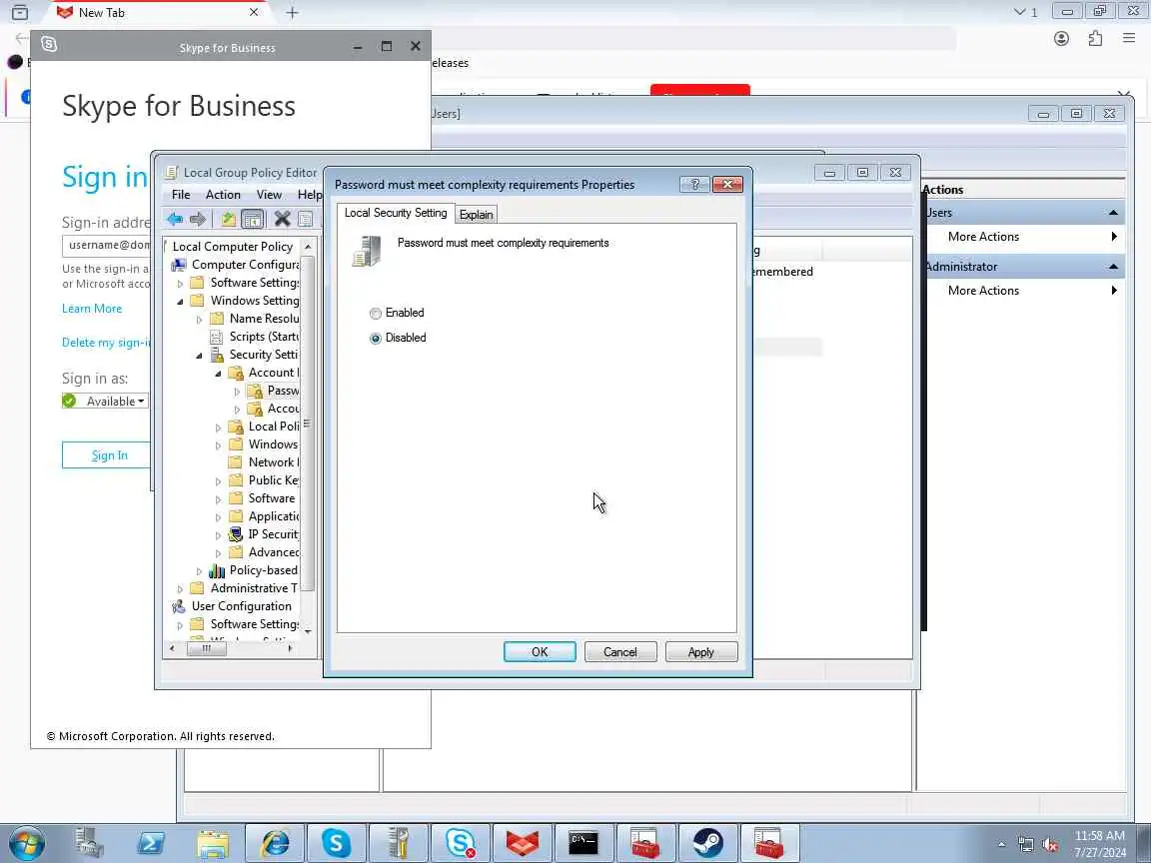Click Apply in the Properties dialog
Viewport: 1151px width, 863px height.
point(701,651)
